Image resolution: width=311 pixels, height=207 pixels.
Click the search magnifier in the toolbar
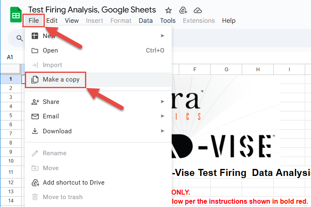point(19,38)
